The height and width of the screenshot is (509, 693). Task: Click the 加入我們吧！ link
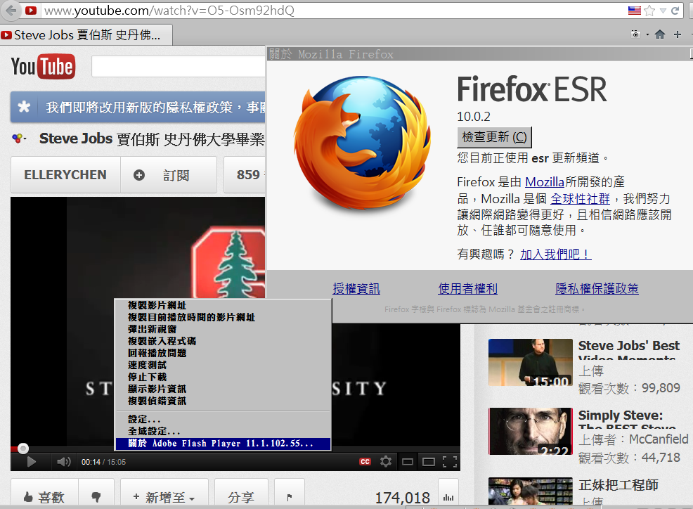click(x=555, y=254)
